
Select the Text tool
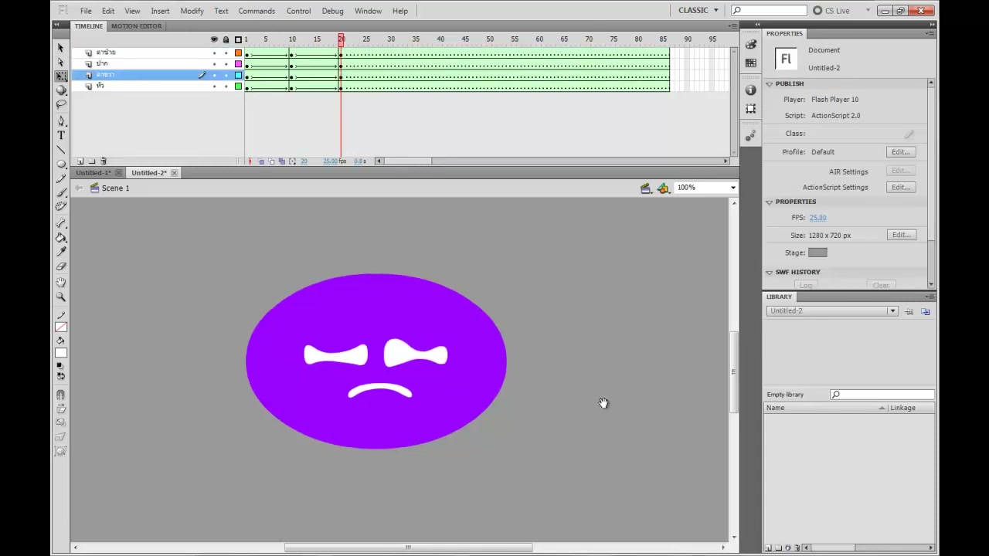61,135
